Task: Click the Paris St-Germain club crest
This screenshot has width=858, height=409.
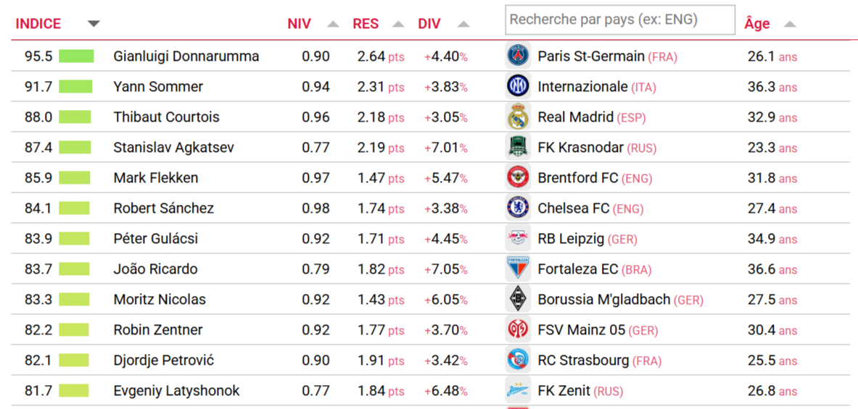Action: click(518, 56)
